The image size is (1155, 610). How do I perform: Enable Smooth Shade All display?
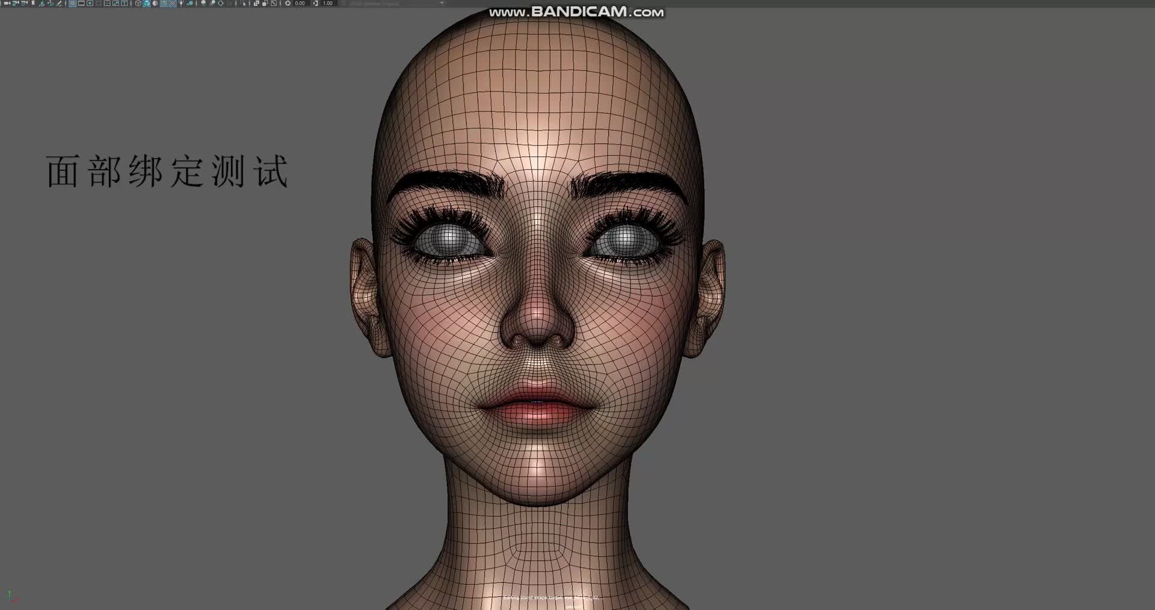146,4
